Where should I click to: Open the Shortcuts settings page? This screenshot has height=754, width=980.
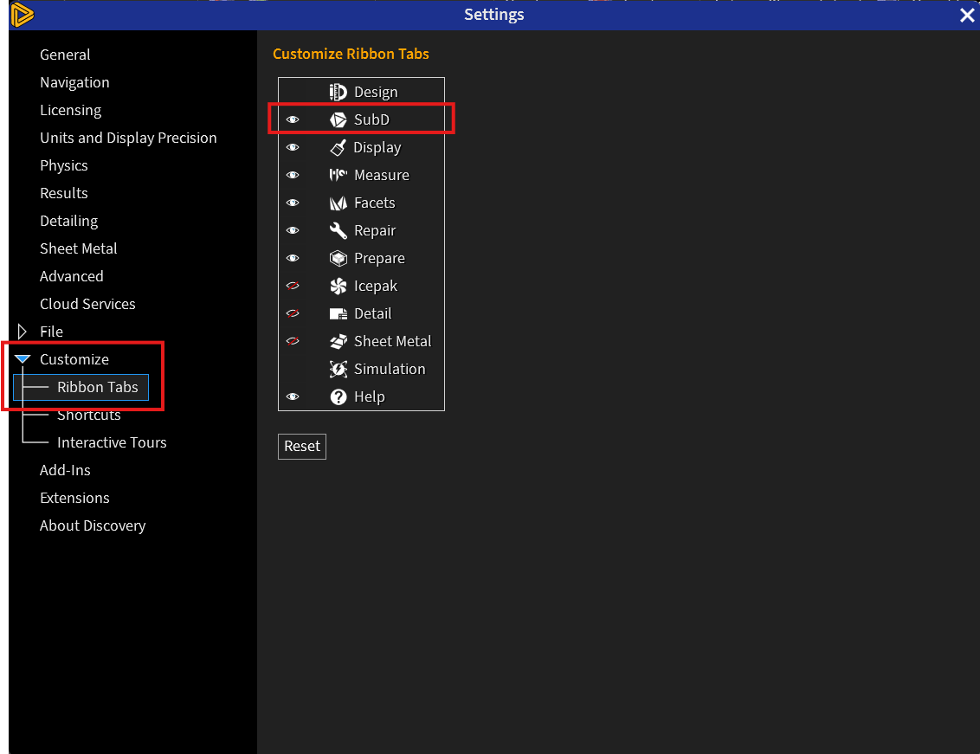click(x=88, y=415)
